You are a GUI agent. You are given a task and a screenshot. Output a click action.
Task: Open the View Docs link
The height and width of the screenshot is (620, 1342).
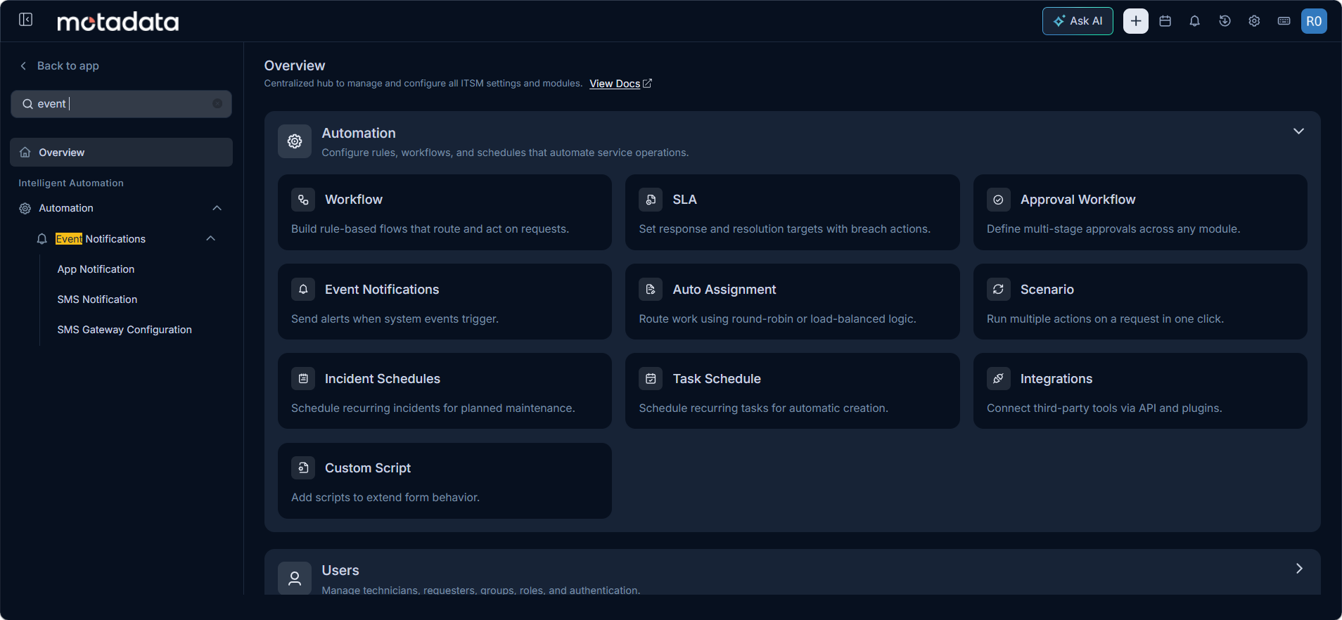[620, 84]
